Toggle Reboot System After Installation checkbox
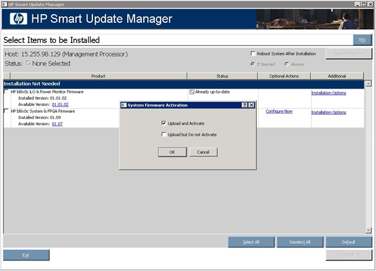This screenshot has width=376, height=271. pos(253,54)
